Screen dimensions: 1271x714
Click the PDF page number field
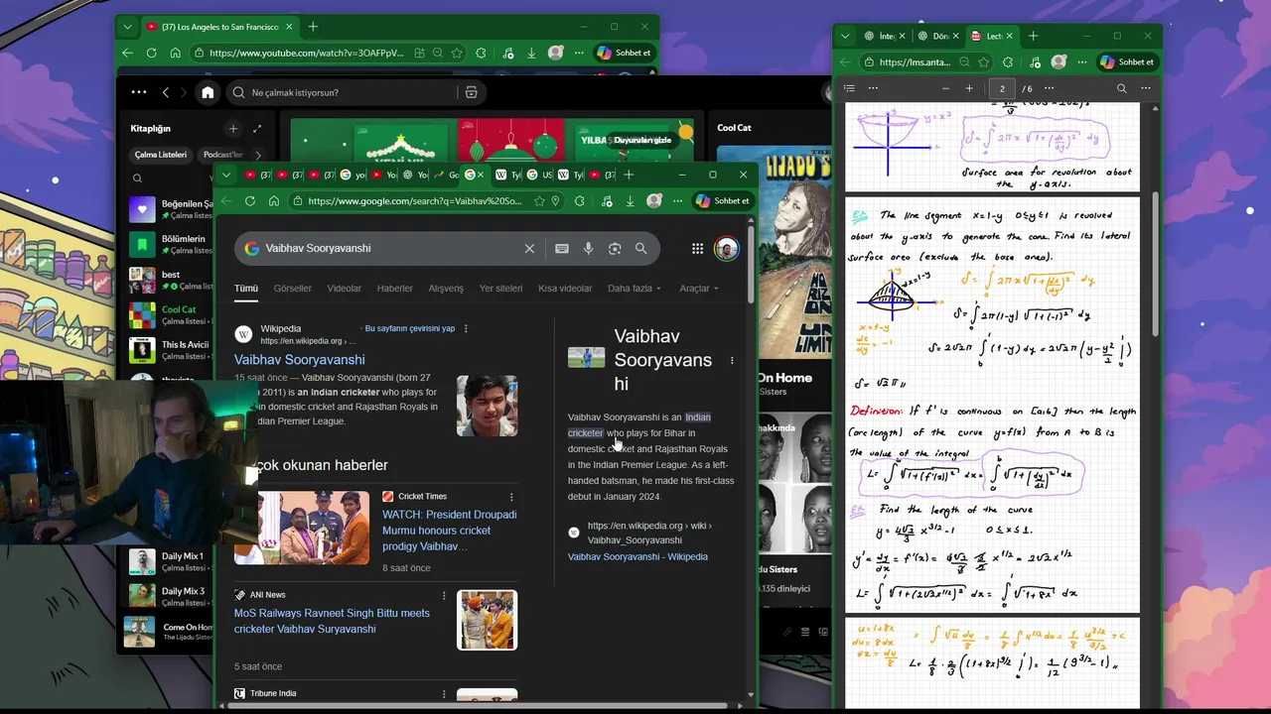point(1002,88)
